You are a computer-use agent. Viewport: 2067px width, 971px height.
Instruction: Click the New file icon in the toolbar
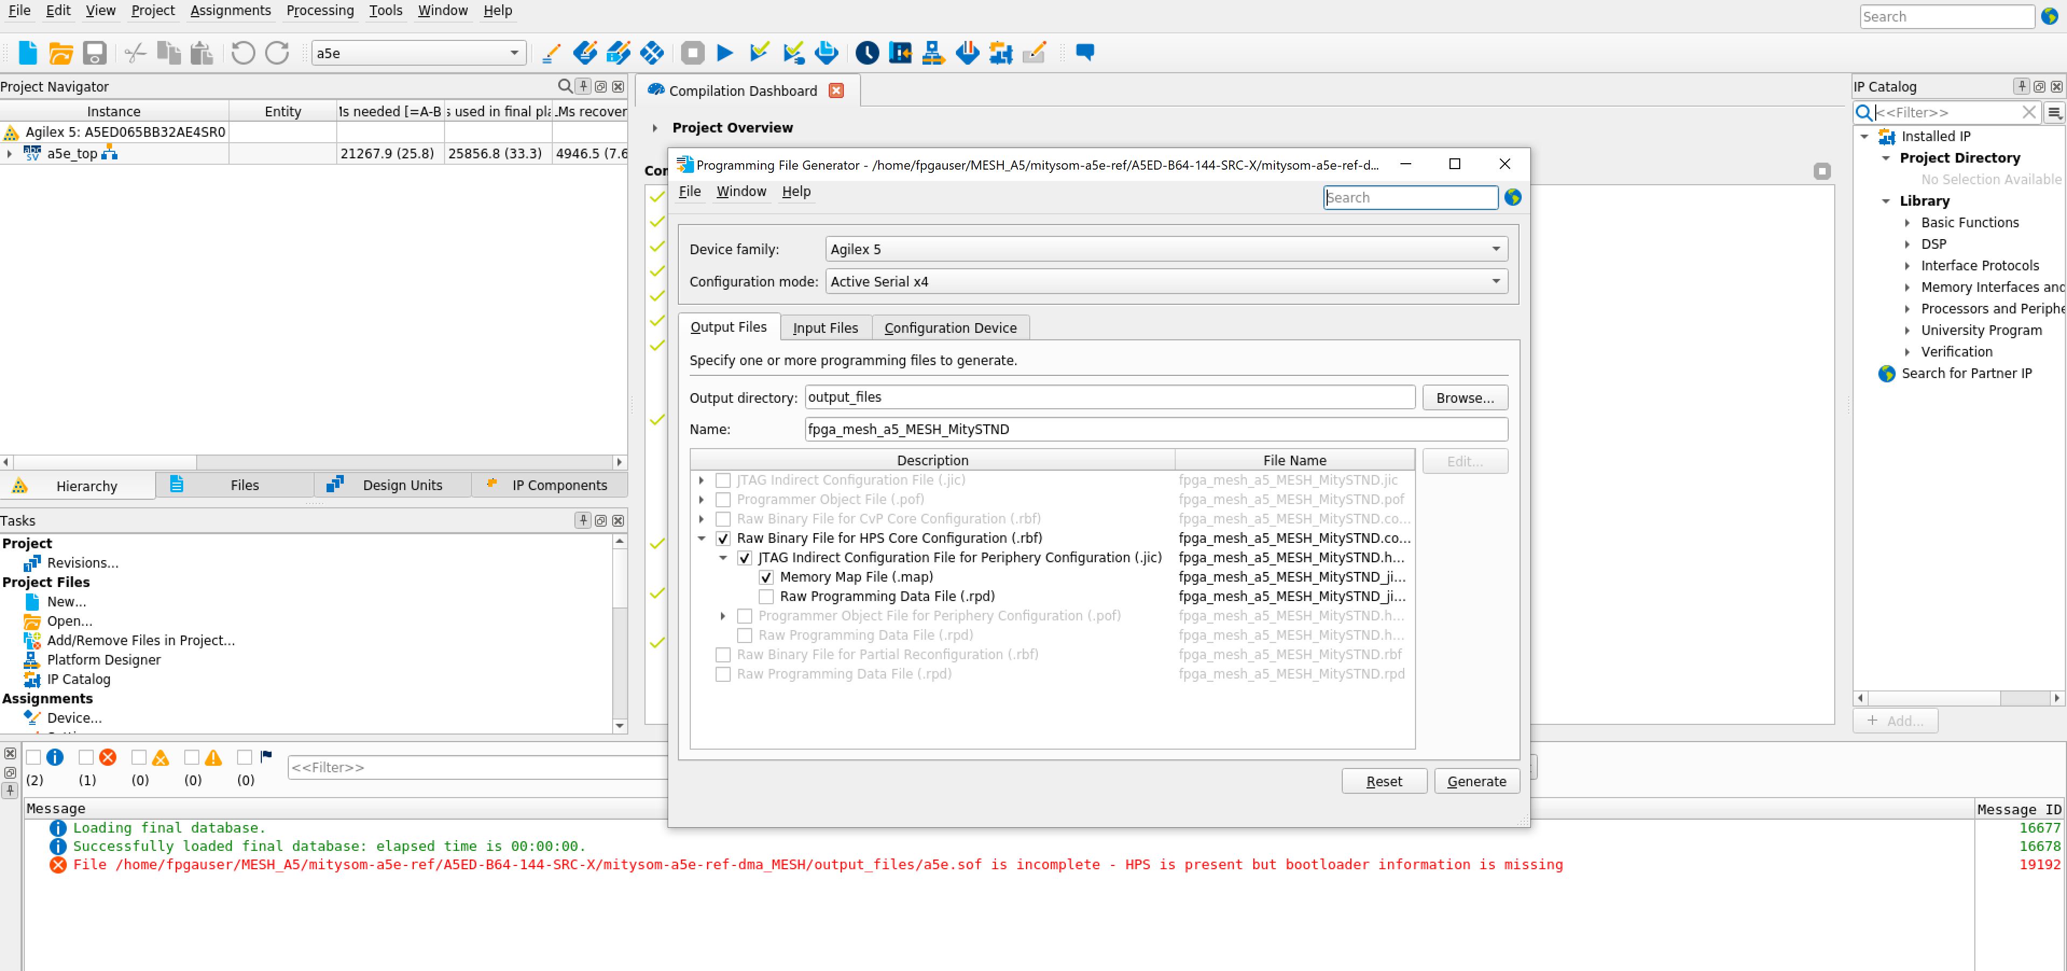tap(28, 53)
